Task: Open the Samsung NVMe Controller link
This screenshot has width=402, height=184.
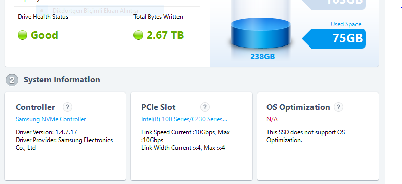Action: point(51,119)
